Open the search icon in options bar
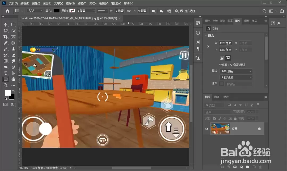Screen dimensions: 287x171 (264, 11)
